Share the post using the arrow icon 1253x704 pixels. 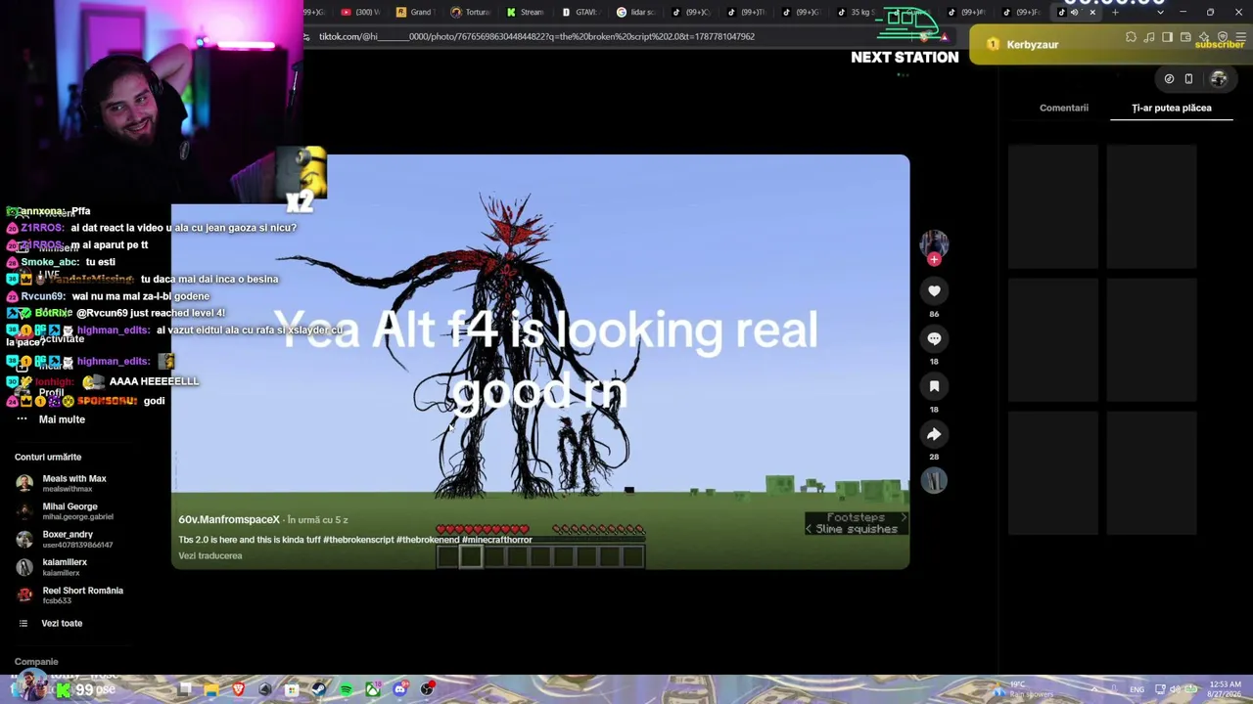(934, 434)
